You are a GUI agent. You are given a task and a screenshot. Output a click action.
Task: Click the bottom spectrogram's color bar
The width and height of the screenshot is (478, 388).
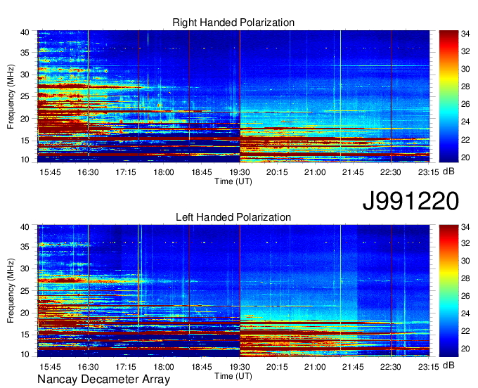[448, 291]
